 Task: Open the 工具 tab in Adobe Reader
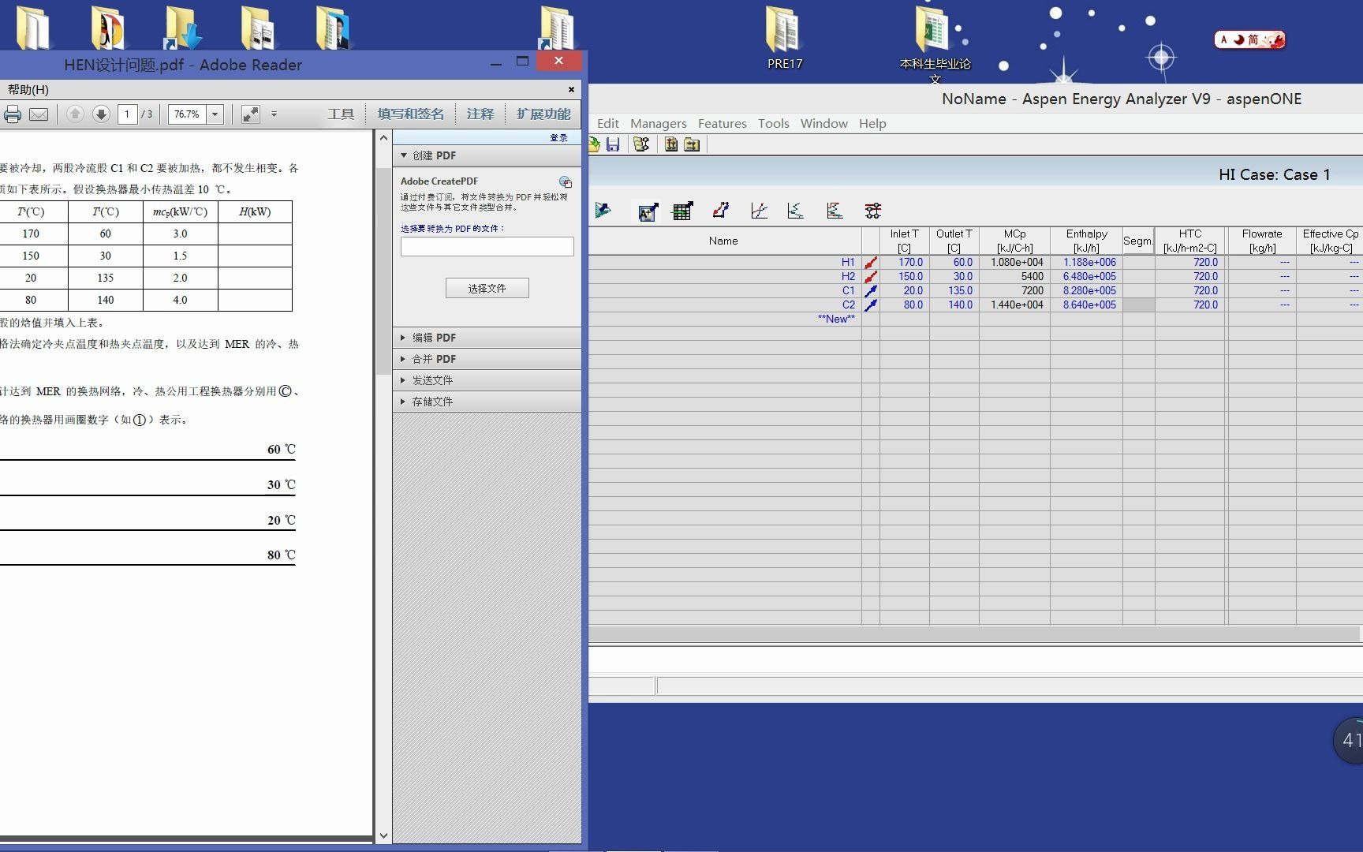click(341, 114)
